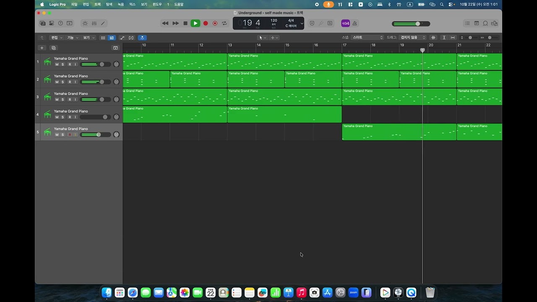Toggle the Flex editing button

click(x=131, y=38)
